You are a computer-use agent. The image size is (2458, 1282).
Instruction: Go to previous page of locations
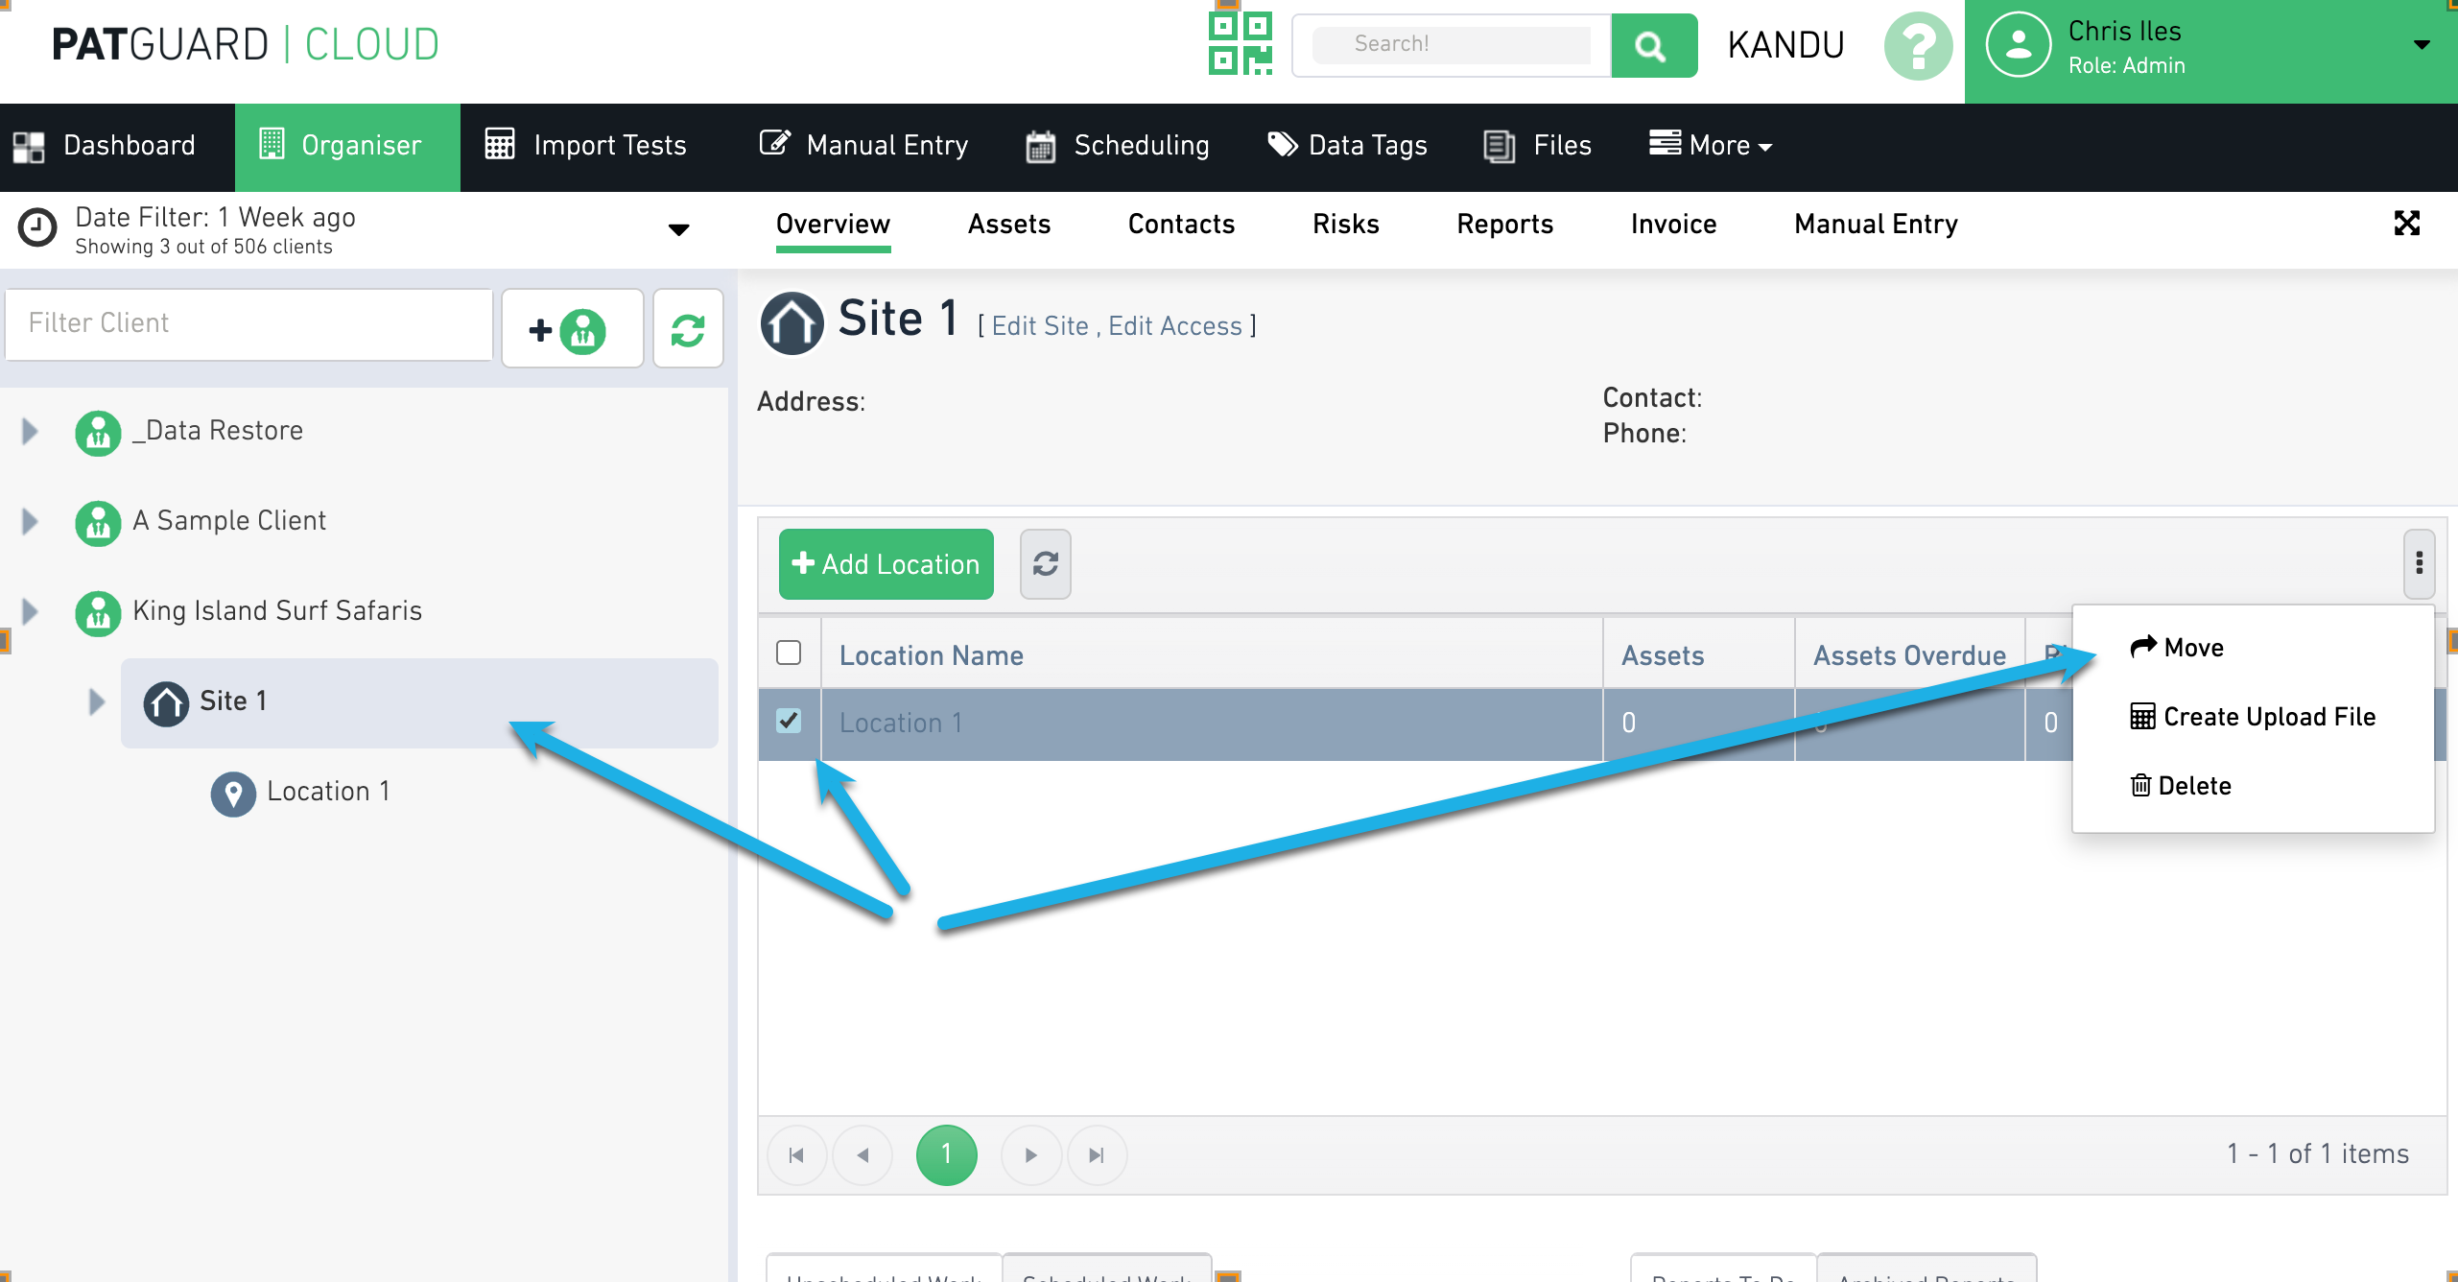[x=863, y=1155]
